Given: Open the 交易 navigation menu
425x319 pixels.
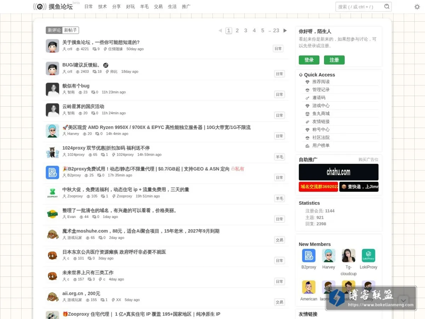Looking at the screenshot, I should point(158,7).
